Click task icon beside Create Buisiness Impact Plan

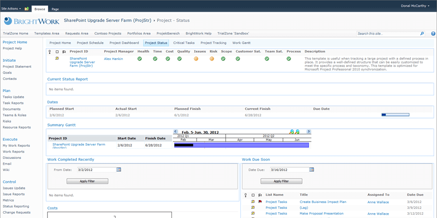tap(253, 202)
